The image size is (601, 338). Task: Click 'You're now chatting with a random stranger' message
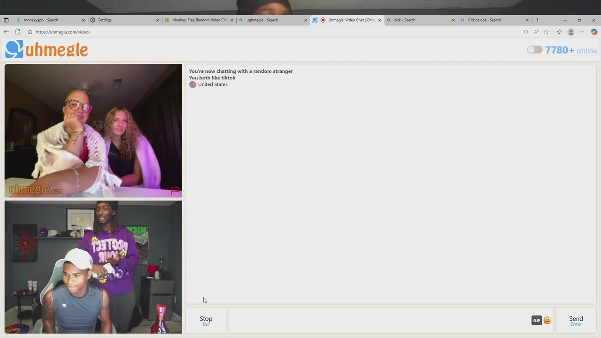241,71
